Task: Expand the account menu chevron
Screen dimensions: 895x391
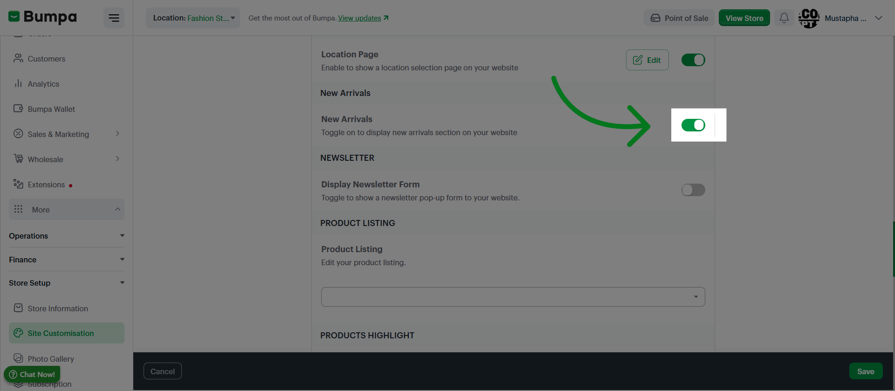Action: (879, 18)
